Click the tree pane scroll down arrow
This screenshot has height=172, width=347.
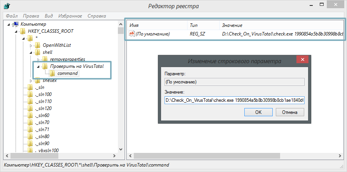tap(121, 149)
